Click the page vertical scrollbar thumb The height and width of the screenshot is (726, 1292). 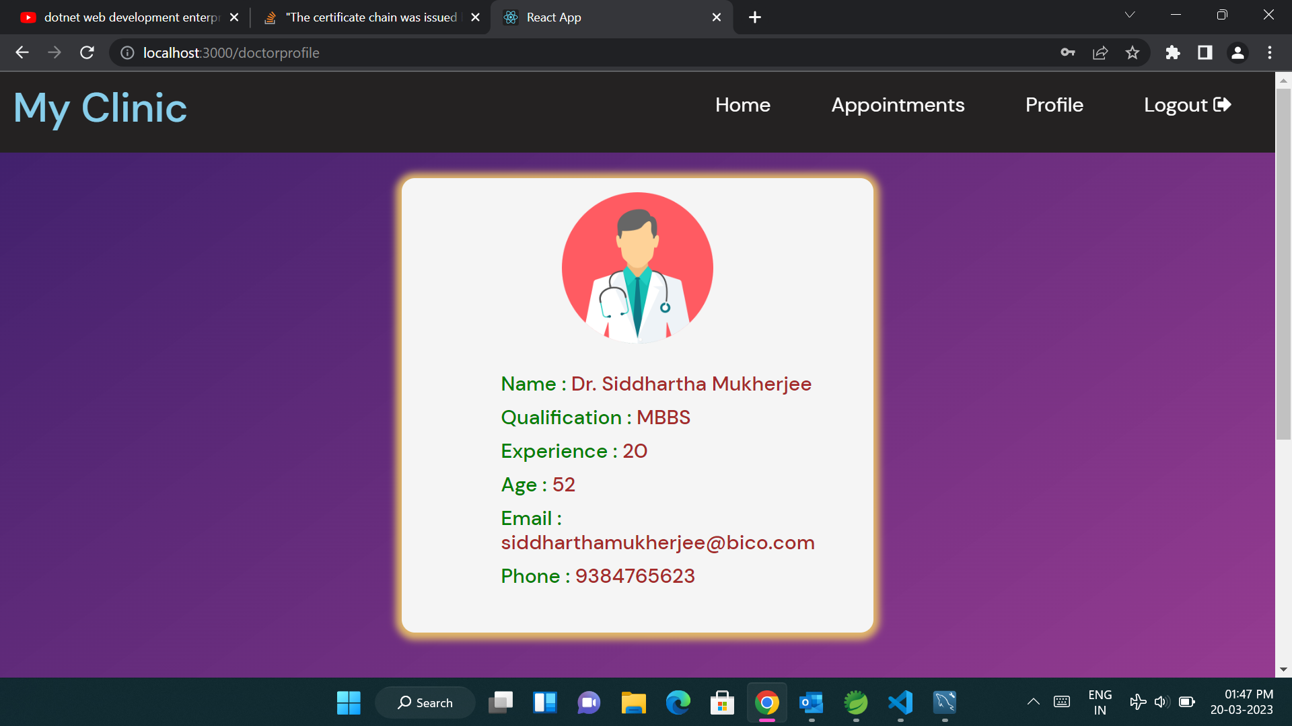tap(1283, 264)
